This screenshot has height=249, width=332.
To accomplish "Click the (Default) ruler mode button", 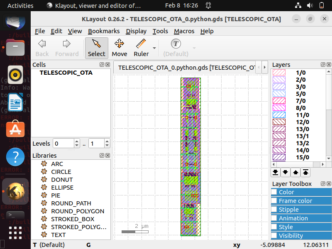I will tap(176, 48).
